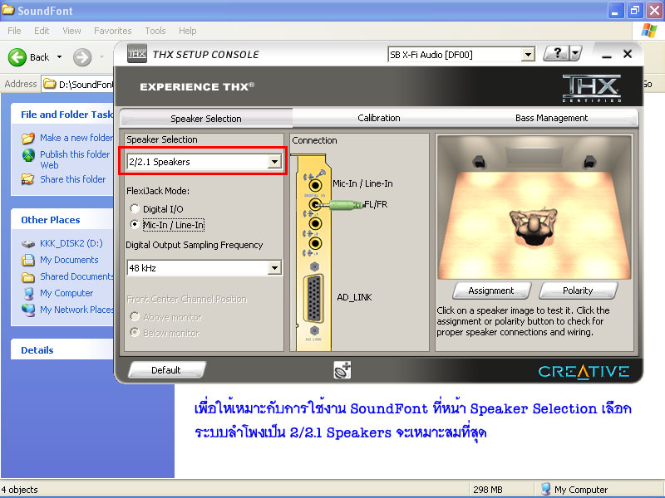Open the Back history dropdown arrow

[x=59, y=56]
